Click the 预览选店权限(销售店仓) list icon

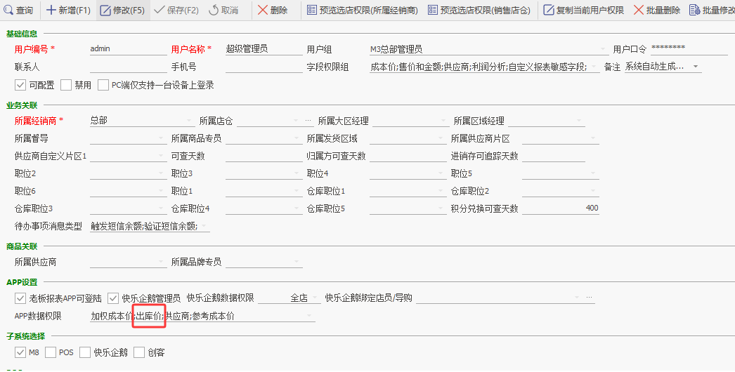433,10
